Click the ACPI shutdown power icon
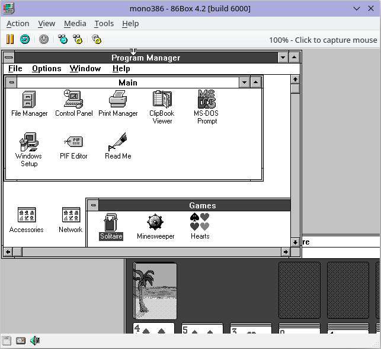This screenshot has width=381, height=349. point(44,39)
